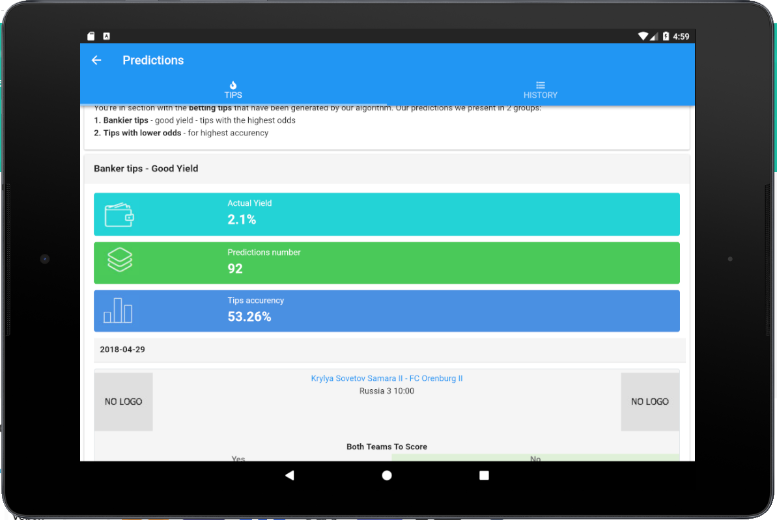This screenshot has width=777, height=524.
Task: Click the 'Banker tips - Good Yield' heading
Action: (x=146, y=169)
